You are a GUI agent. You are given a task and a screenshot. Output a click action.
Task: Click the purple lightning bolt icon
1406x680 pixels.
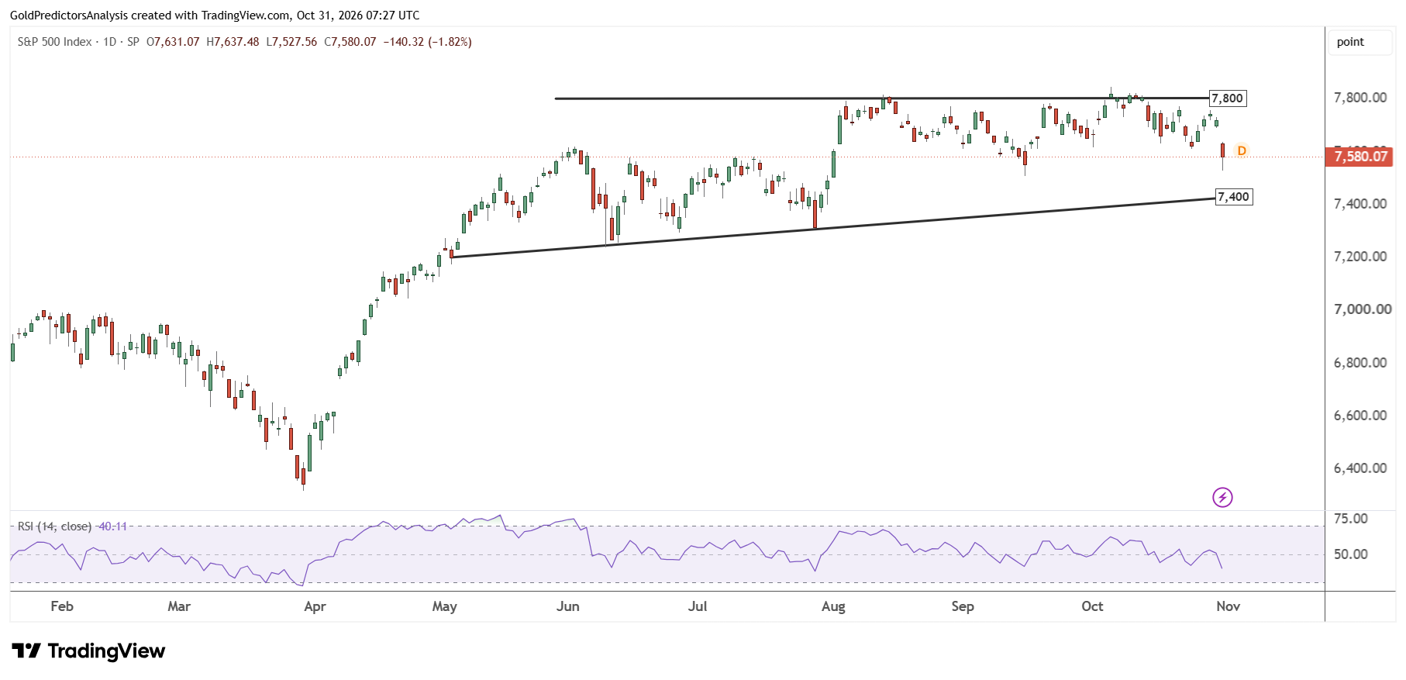1222,497
